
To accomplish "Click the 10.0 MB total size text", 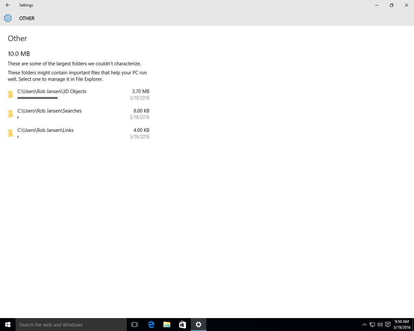I will click(19, 54).
